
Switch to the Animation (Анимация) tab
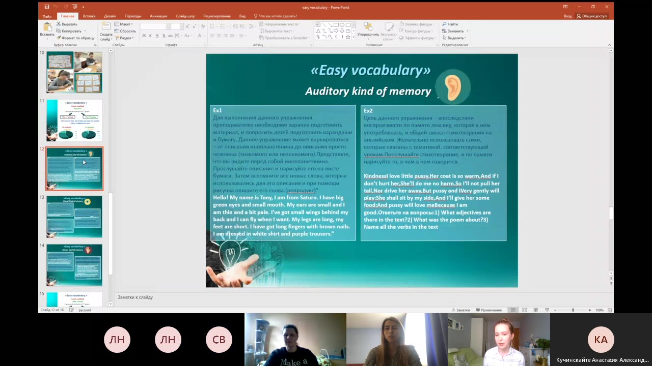click(x=158, y=16)
